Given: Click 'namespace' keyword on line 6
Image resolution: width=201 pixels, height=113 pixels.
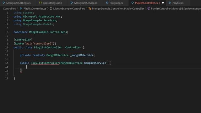Looking at the screenshot, I should coord(21,32).
